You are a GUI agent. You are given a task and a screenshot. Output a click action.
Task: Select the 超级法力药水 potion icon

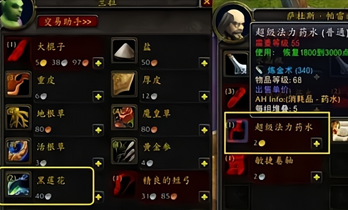(237, 131)
